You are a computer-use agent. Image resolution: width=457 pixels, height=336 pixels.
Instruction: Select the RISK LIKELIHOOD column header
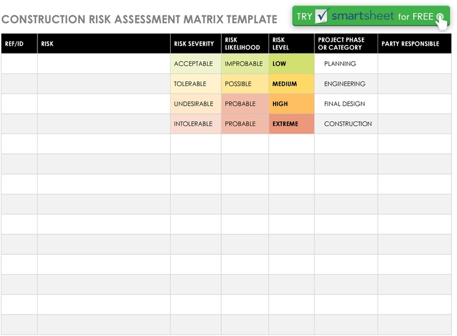(245, 44)
